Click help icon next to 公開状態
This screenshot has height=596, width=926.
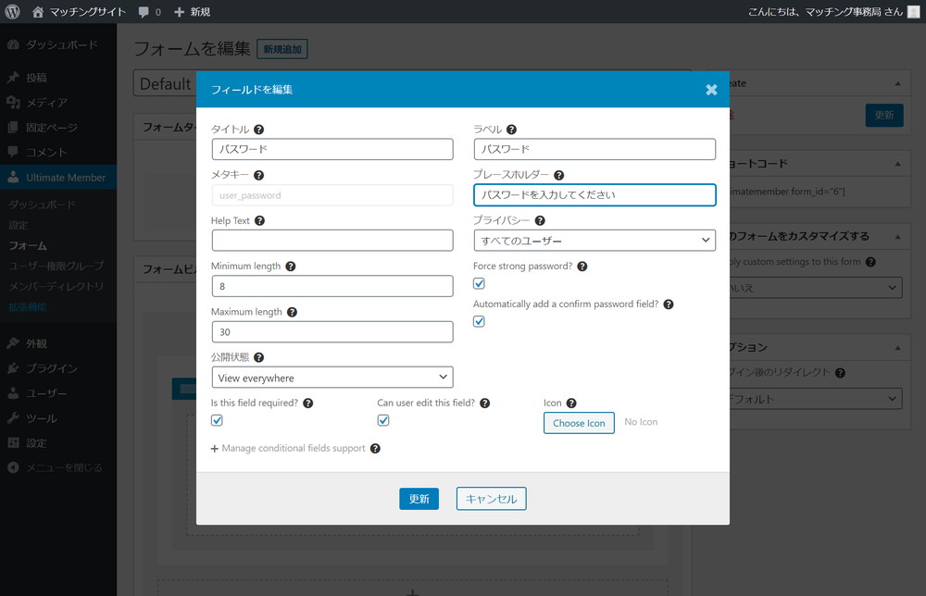(x=258, y=357)
